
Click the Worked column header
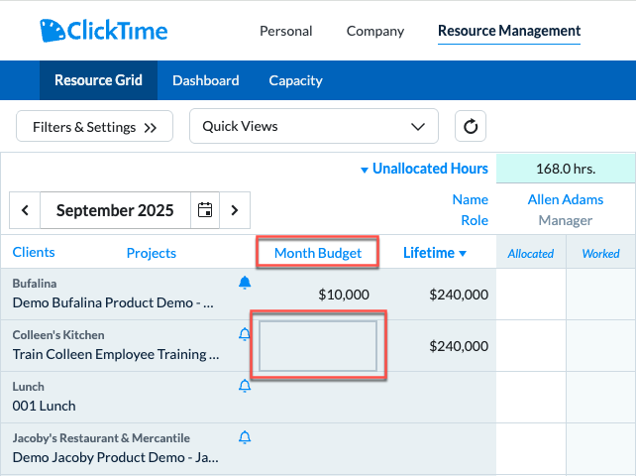tap(600, 254)
